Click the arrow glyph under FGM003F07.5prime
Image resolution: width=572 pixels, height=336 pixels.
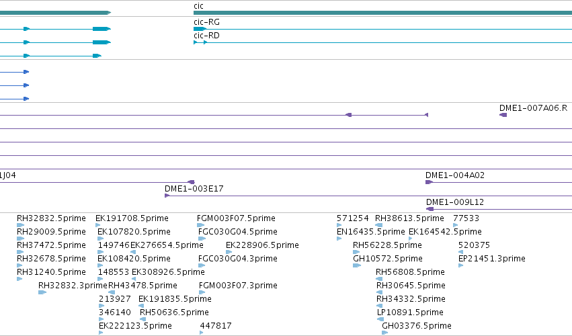click(x=200, y=225)
